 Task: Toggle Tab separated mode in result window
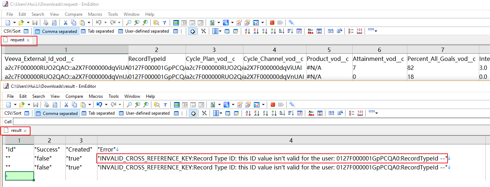point(98,113)
